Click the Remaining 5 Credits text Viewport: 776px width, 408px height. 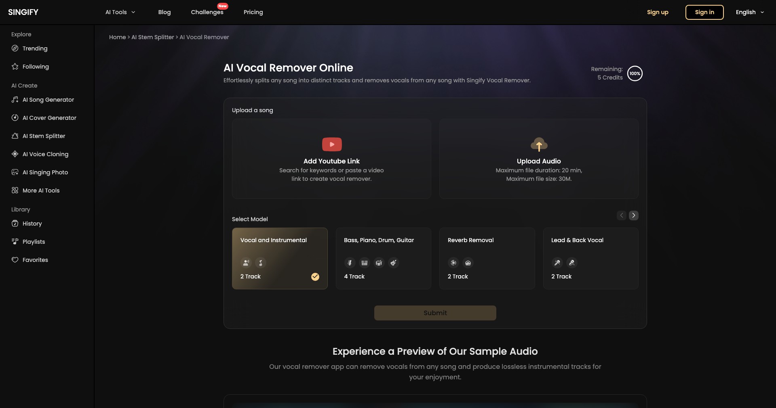point(607,73)
